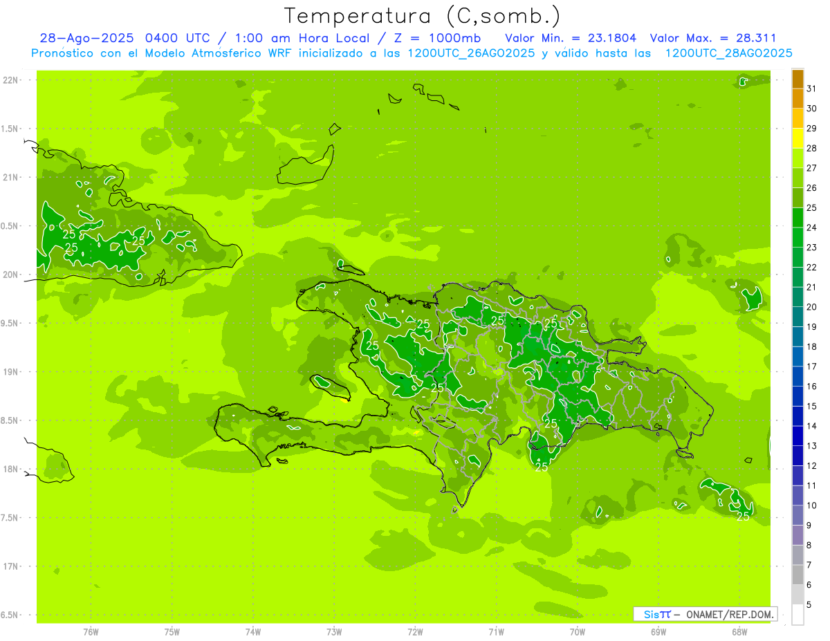830x641 pixels.
Task: Click the latitude axis label '7.5N'
Action: click(x=10, y=518)
